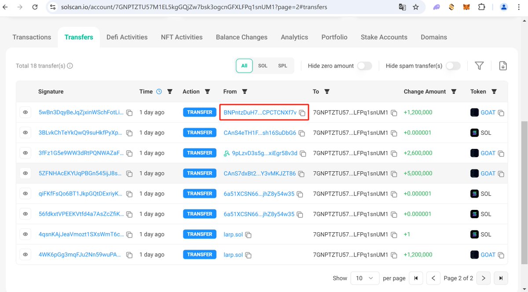Screen dimensions: 528x292
Task: Open the Stake Accounts tab
Action: pos(384,37)
